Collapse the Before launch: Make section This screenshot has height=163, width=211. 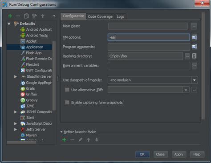click(x=61, y=132)
